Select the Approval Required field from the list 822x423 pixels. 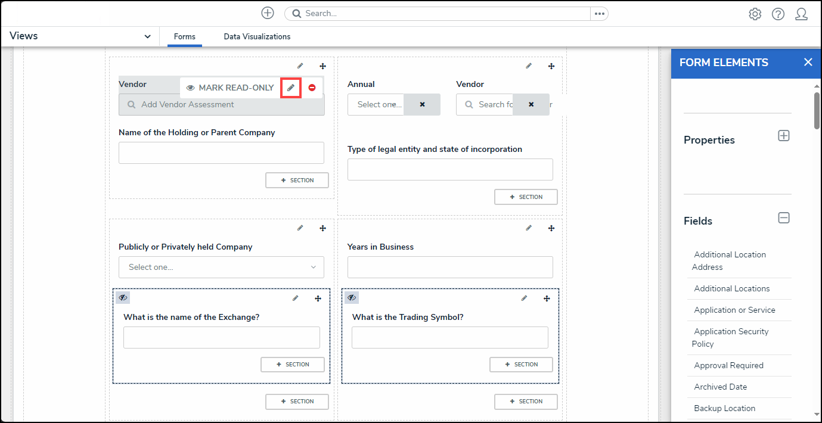point(728,365)
